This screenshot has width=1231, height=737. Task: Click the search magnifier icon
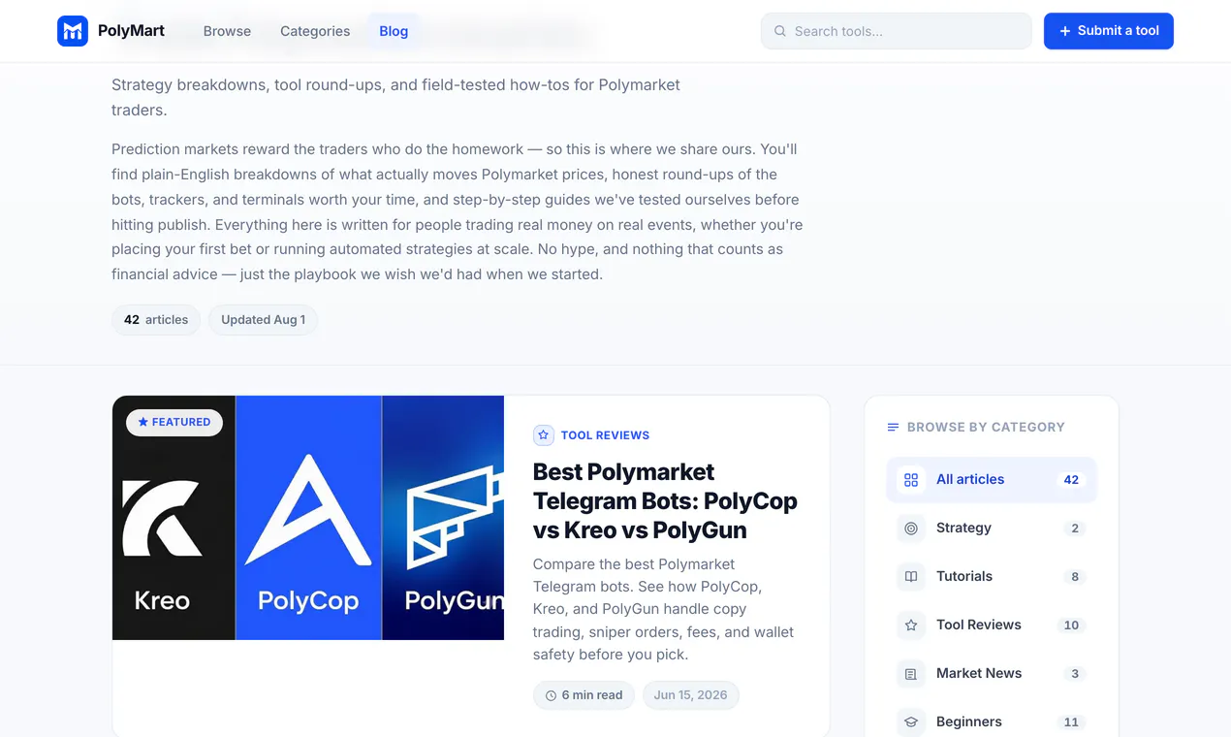pyautogui.click(x=780, y=31)
